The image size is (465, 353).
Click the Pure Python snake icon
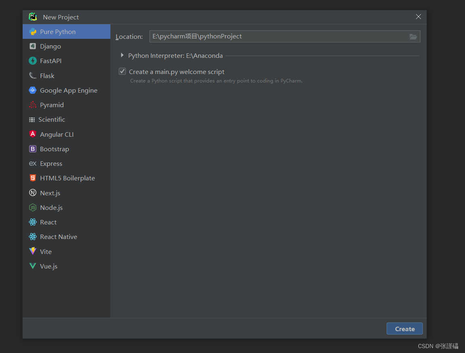(x=33, y=32)
